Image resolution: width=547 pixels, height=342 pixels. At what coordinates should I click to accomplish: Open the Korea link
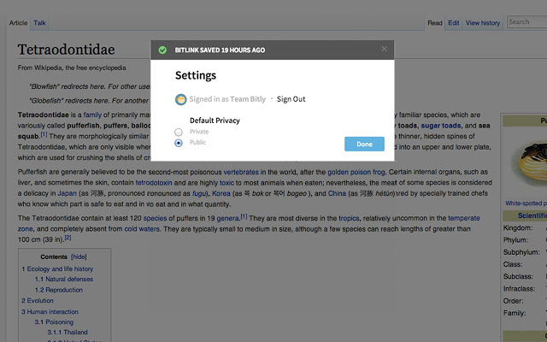coord(221,193)
